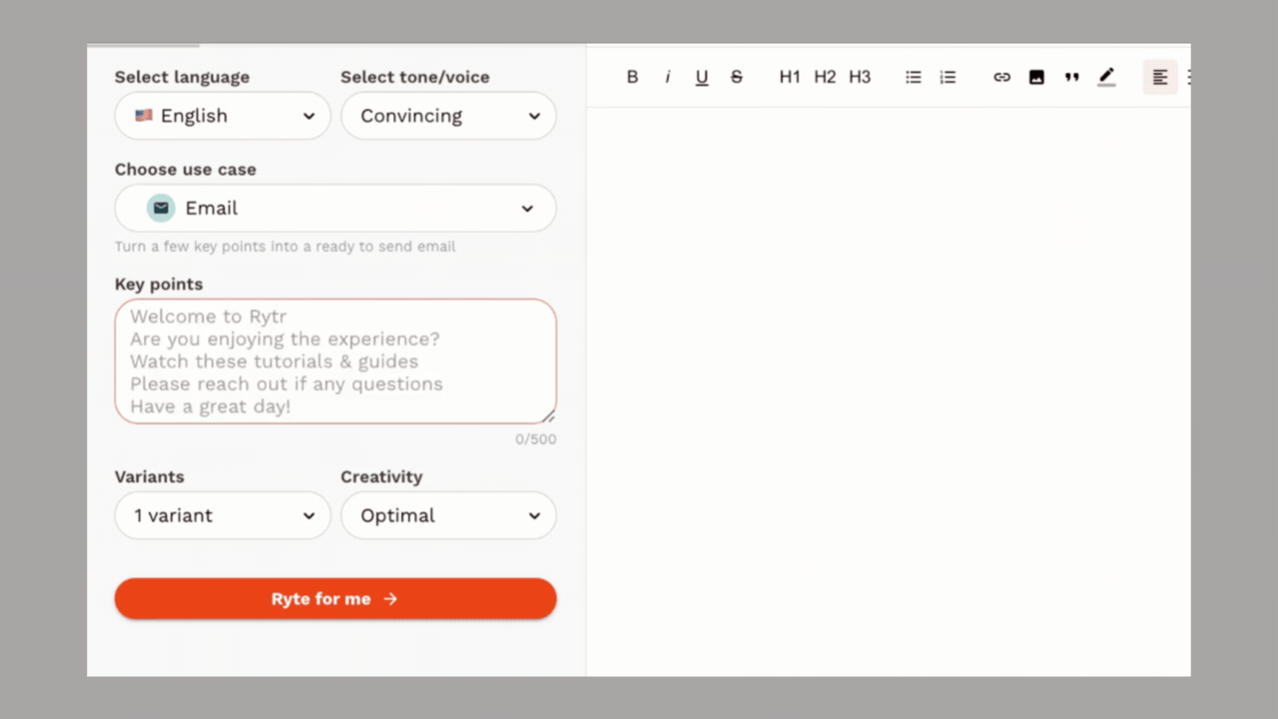
Task: Open the 1 variant dropdown
Action: [223, 515]
